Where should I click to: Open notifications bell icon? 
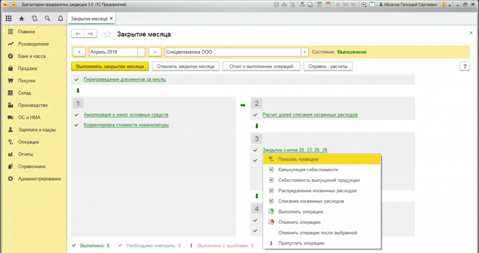pyautogui.click(x=60, y=18)
